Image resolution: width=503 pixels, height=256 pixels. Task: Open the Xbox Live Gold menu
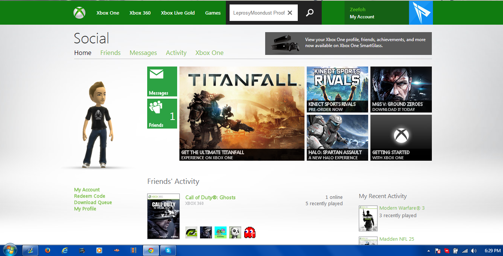178,13
